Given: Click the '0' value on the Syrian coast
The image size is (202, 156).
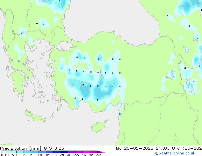Looking at the screenshot, I should click(x=120, y=114).
